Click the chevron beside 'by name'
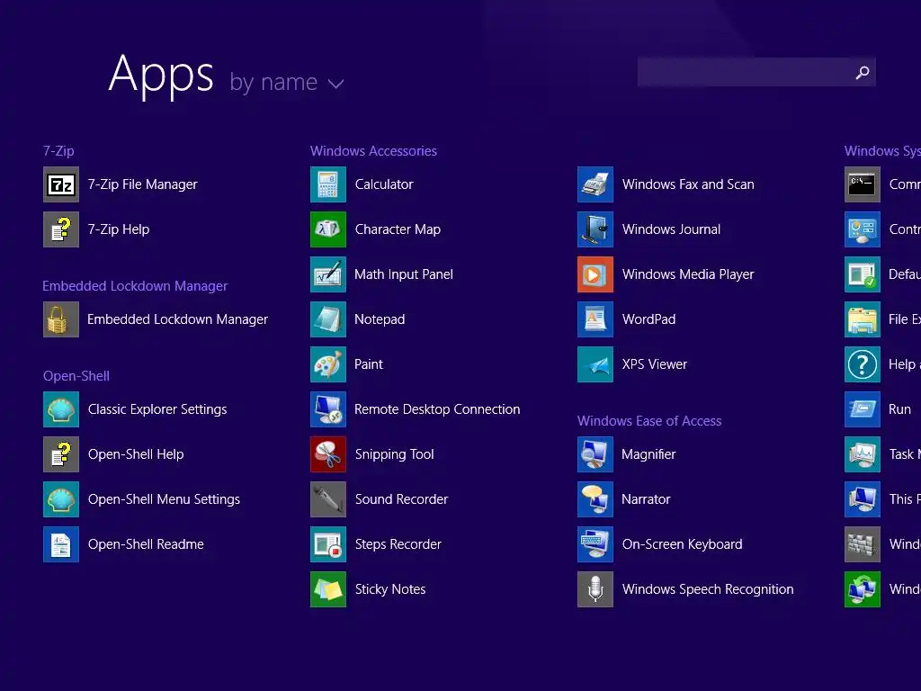The width and height of the screenshot is (921, 691). (336, 84)
